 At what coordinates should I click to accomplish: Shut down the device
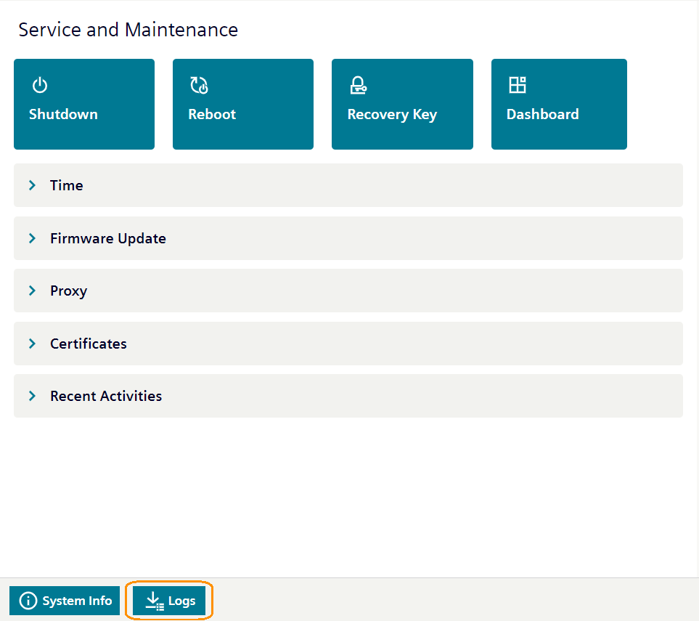point(83,104)
